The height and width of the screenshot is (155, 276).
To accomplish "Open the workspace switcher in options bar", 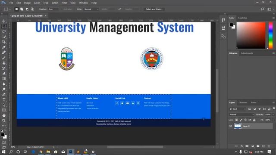I will coord(269,9).
